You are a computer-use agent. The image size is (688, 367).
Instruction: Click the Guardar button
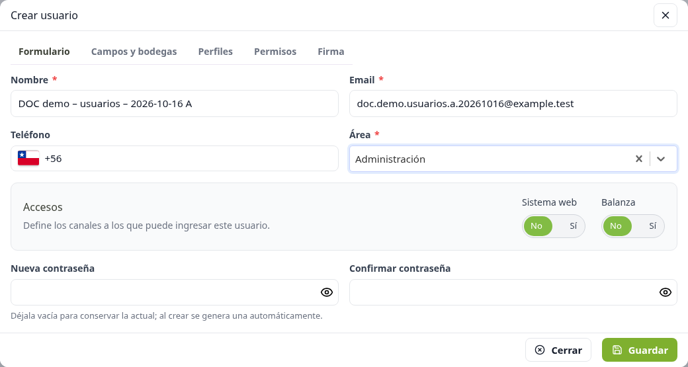point(640,350)
